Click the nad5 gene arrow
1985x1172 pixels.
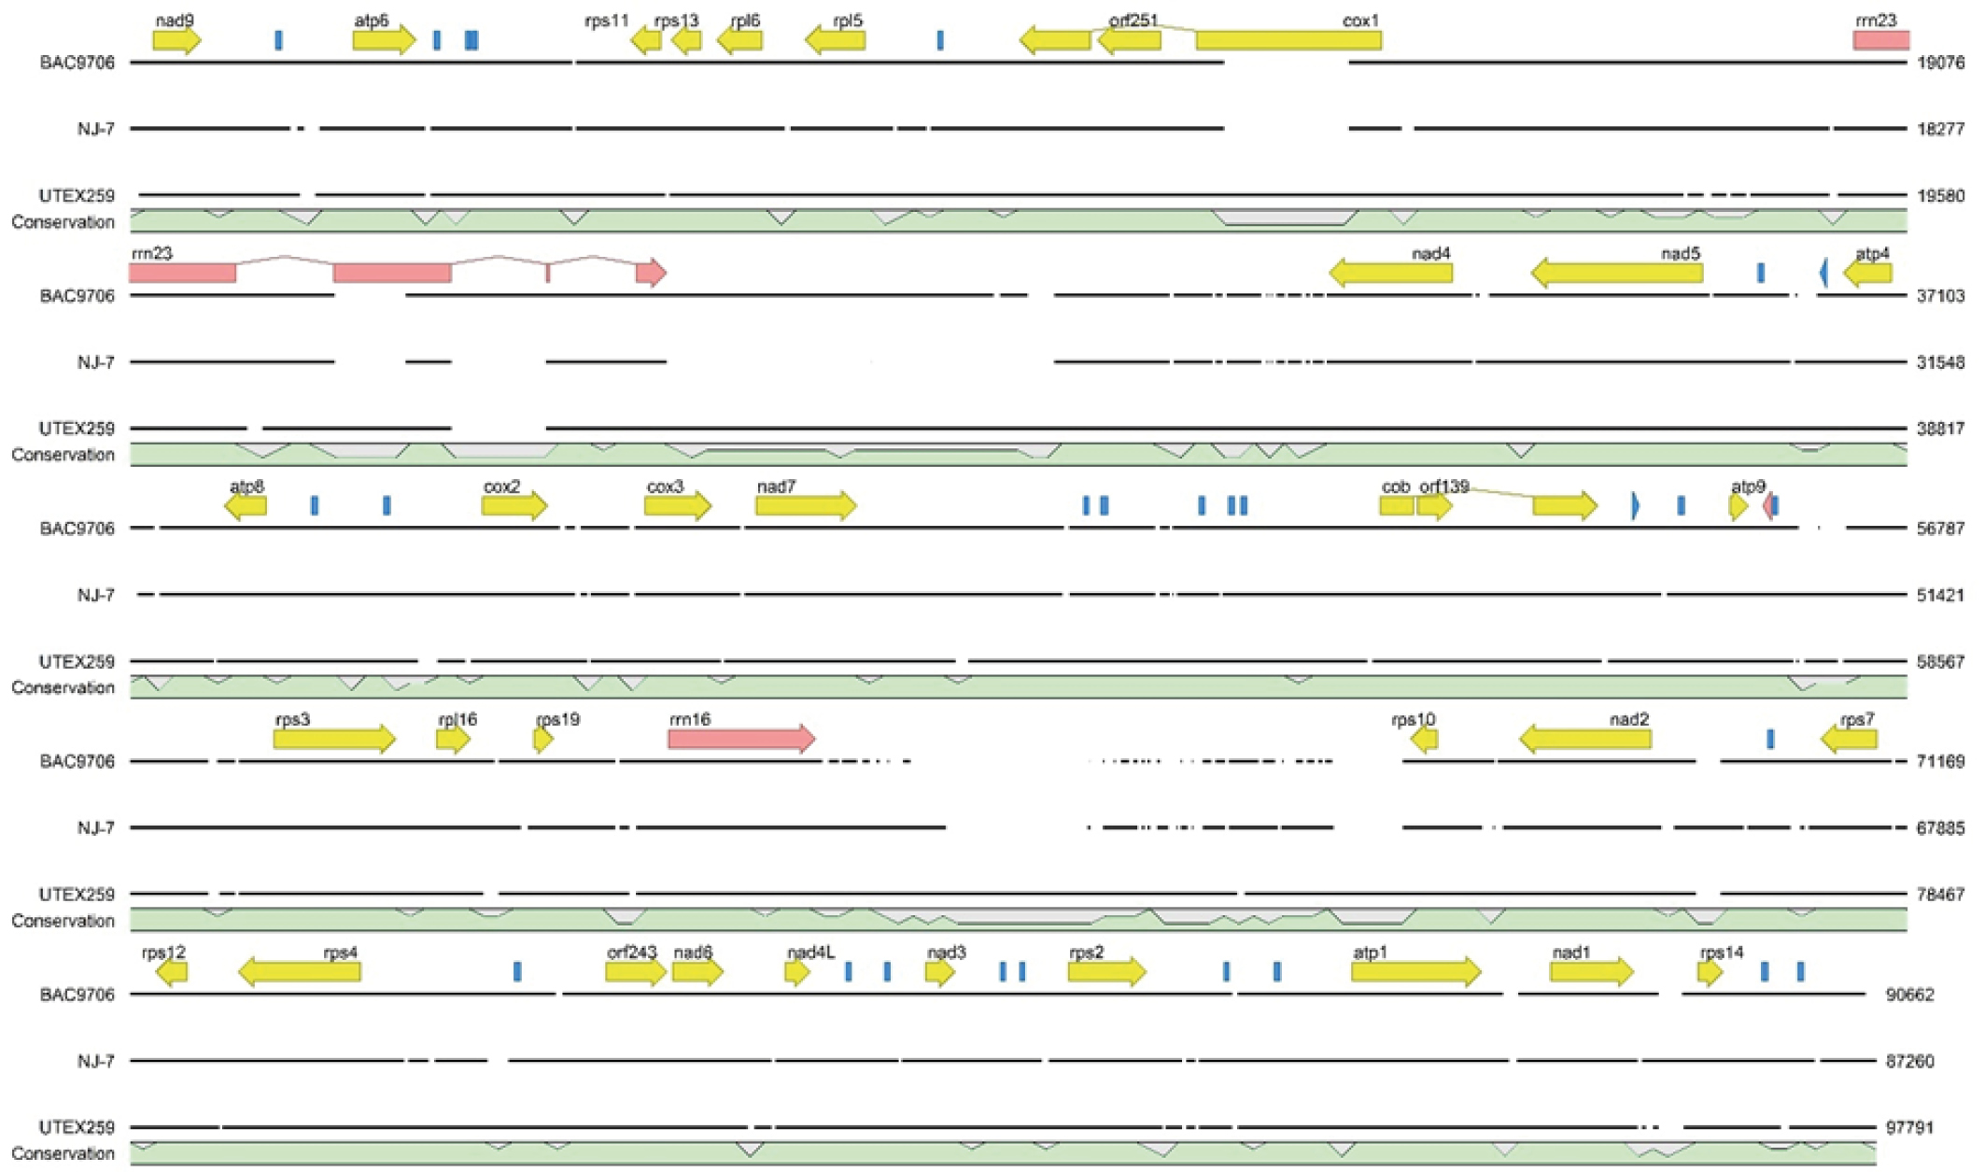[1616, 273]
